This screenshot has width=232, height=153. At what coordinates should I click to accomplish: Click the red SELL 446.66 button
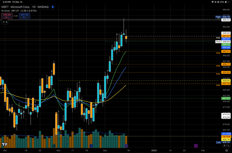click(x=7, y=16)
